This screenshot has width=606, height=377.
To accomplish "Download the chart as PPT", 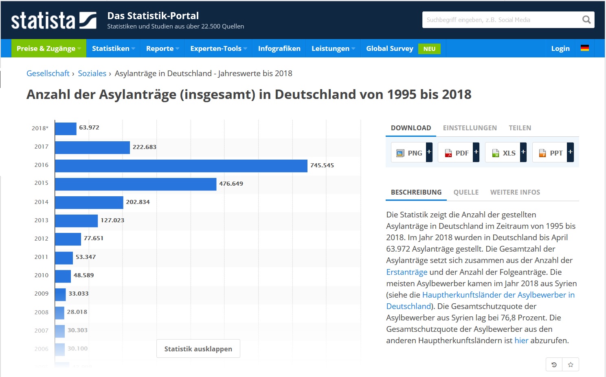I will point(550,153).
